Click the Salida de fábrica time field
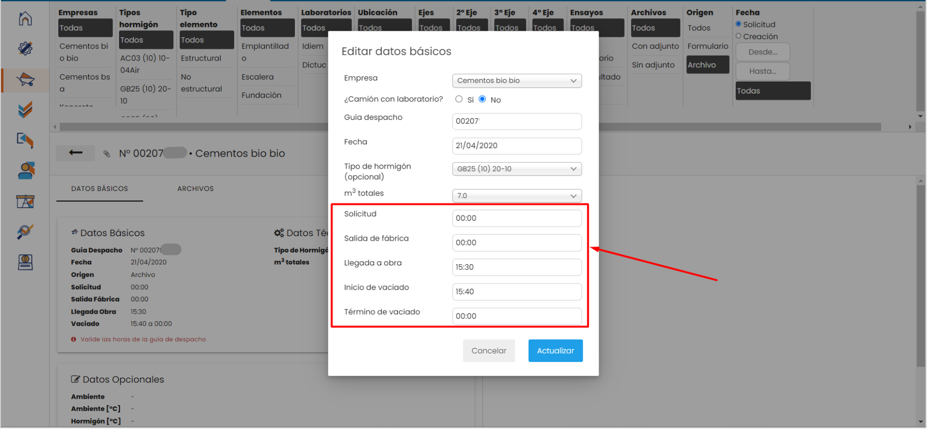The width and height of the screenshot is (929, 431). pyautogui.click(x=517, y=243)
